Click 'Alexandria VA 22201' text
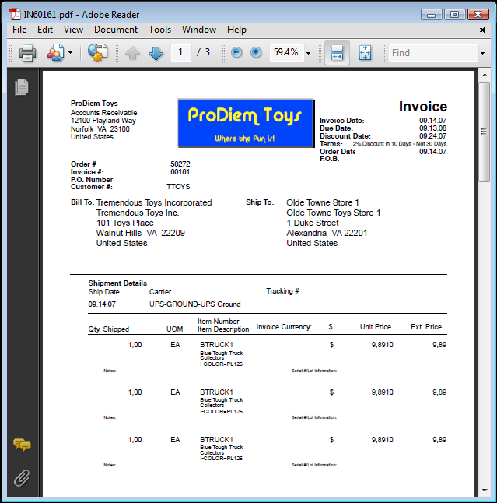Screen dimensions: 497x503 coord(327,233)
